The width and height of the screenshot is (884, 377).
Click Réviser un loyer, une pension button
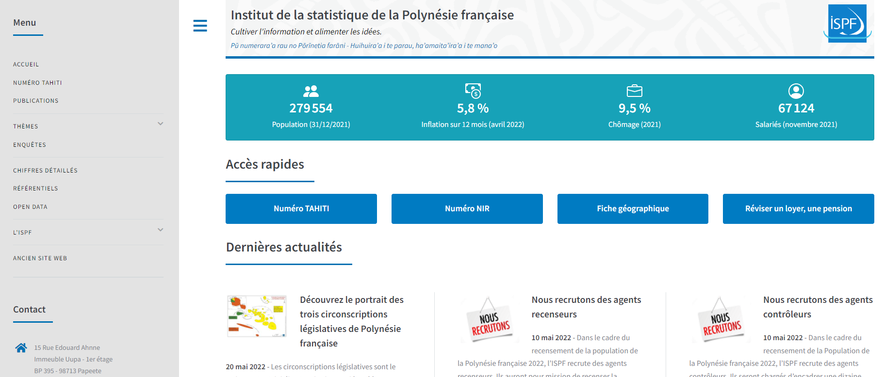pyautogui.click(x=799, y=209)
